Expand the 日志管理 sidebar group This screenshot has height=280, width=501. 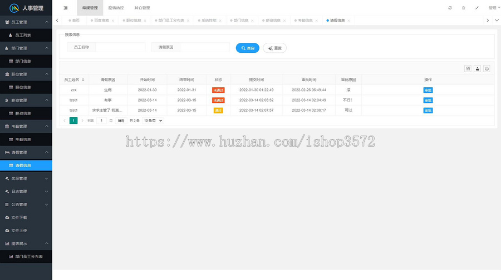[26, 191]
